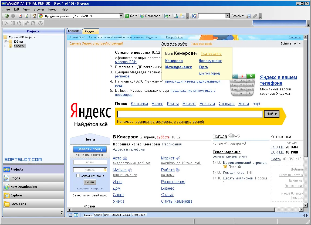Click the download progress slider bar

click(x=280, y=23)
